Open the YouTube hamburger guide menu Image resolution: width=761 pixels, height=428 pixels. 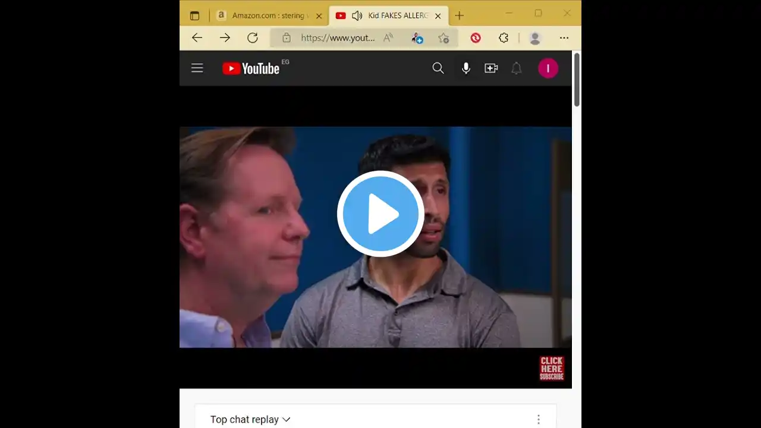point(197,68)
